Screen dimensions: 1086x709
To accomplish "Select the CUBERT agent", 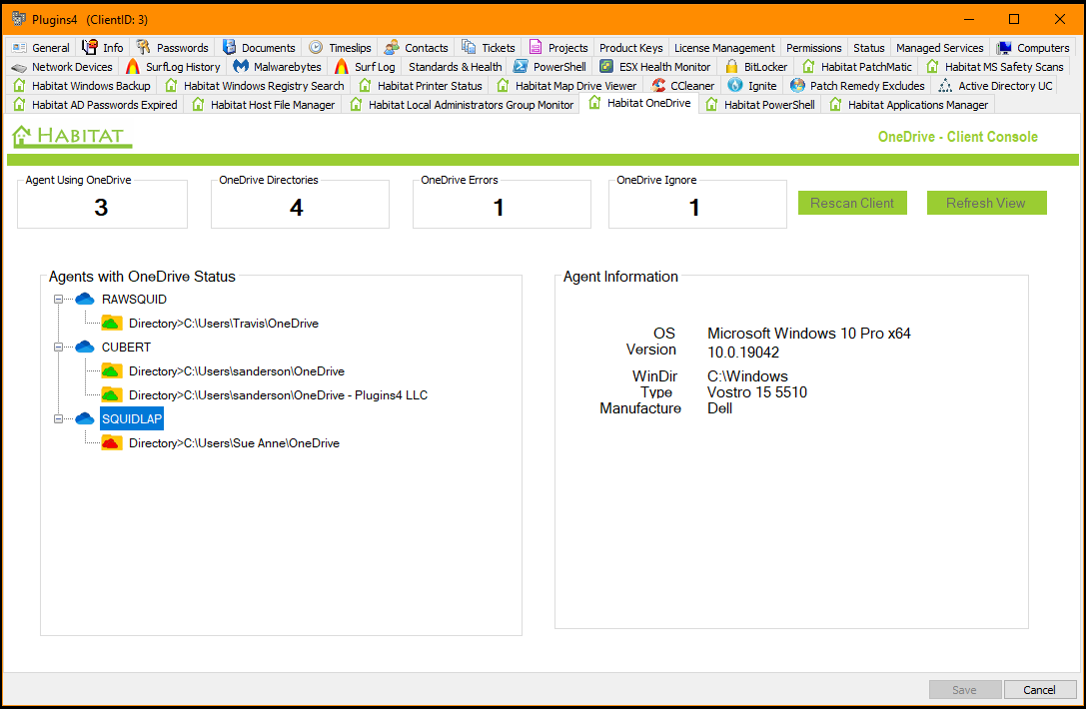I will click(126, 347).
